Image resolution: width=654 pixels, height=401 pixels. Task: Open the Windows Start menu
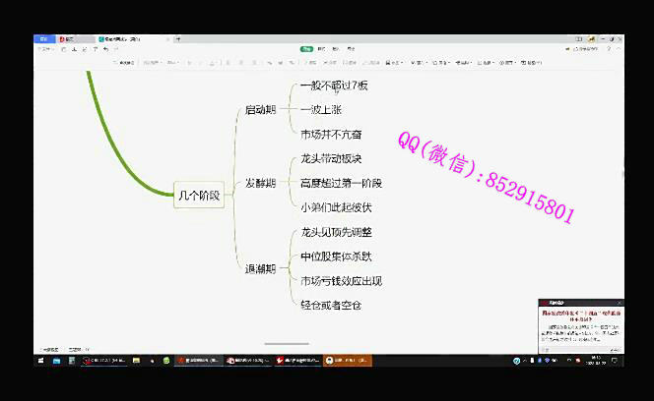(39, 361)
